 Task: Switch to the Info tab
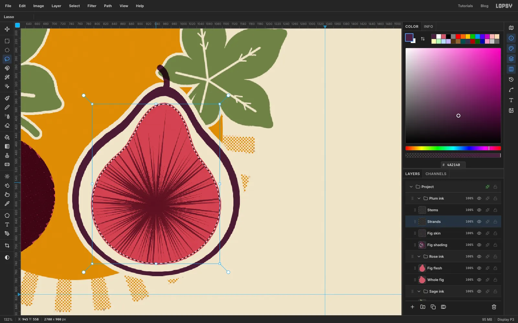428,26
